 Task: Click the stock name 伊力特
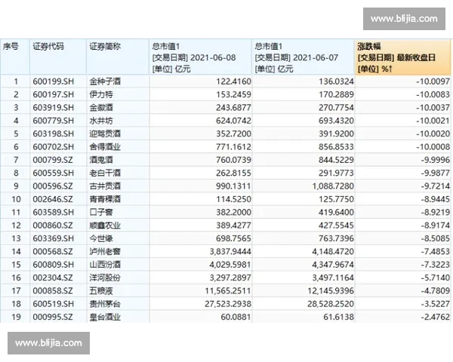point(101,94)
